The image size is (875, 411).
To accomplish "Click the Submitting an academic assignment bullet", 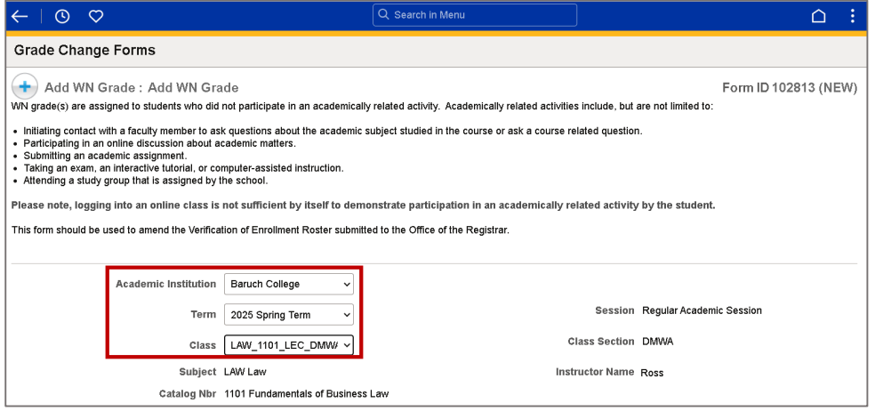I will (x=106, y=156).
